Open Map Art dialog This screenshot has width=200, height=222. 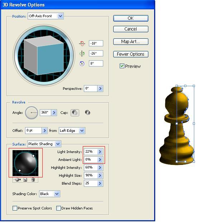pyautogui.click(x=131, y=42)
